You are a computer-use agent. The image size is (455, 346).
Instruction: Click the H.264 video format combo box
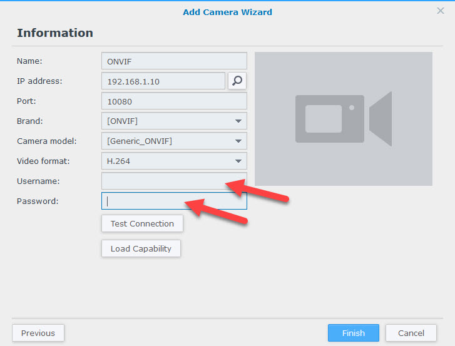pos(174,161)
